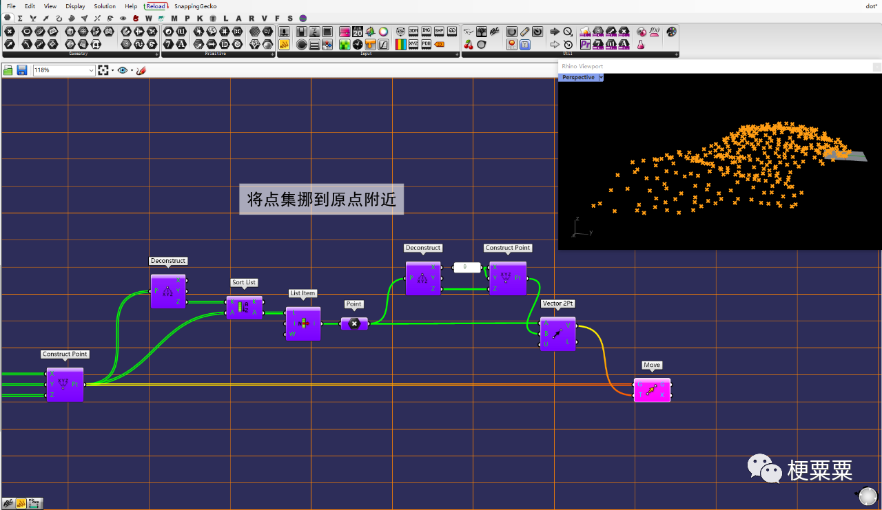Click the SnappingGecko menu entry

(195, 6)
